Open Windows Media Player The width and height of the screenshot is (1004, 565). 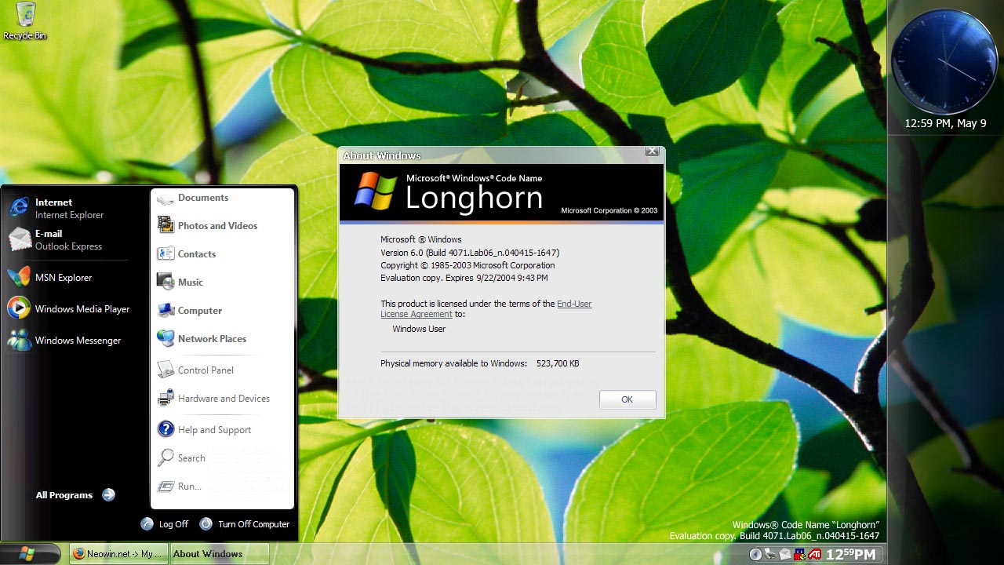click(82, 308)
